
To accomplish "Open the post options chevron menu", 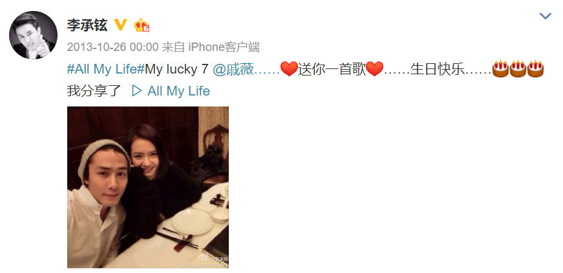I will [545, 15].
